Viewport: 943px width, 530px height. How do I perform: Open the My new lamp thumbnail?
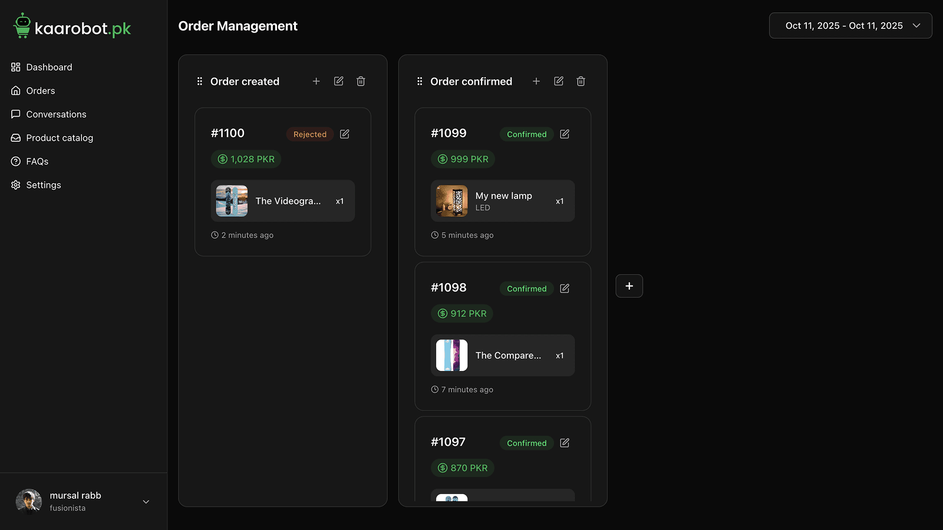tap(451, 201)
